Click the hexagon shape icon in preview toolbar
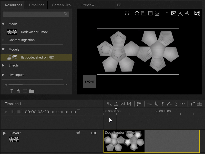 [137, 13]
